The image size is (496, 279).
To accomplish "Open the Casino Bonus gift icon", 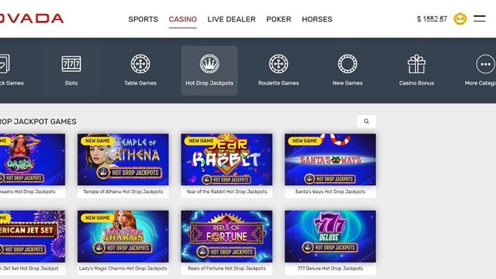I will [416, 64].
